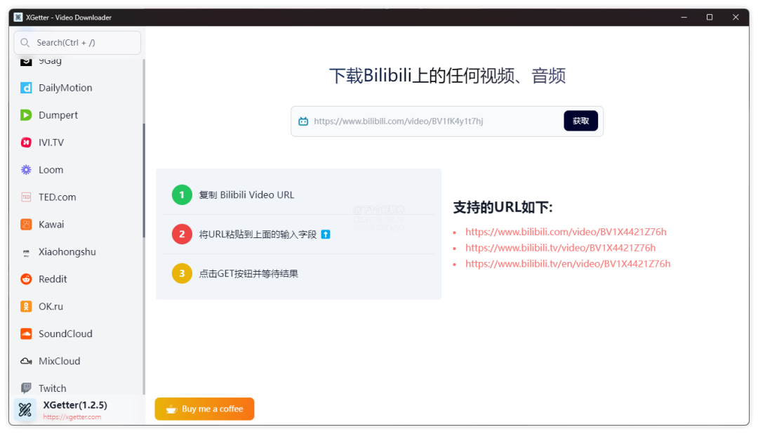758x434 pixels.
Task: Select Xiaohongshu in the sidebar
Action: [x=77, y=252]
